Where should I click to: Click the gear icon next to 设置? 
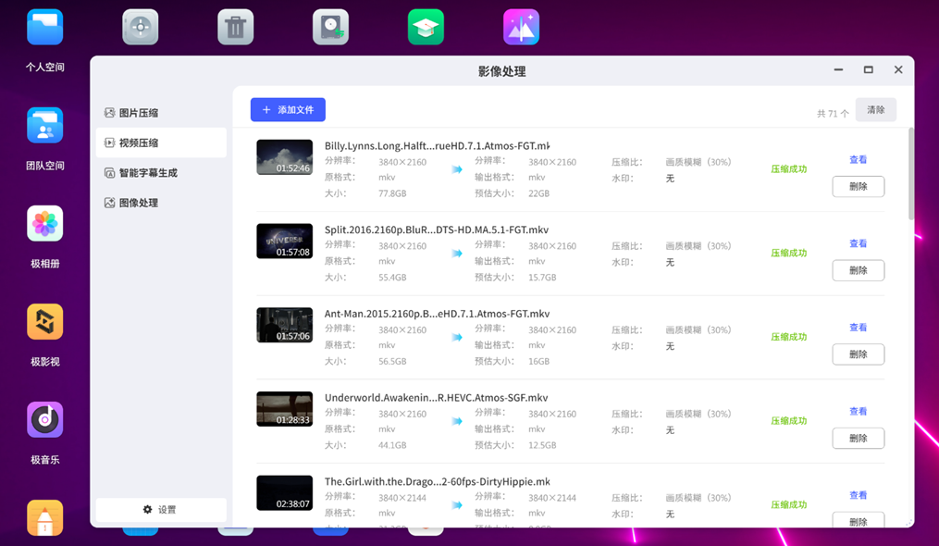[x=147, y=509]
